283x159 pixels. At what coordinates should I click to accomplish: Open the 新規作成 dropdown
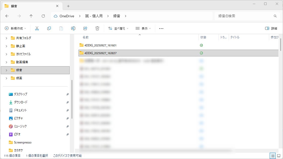pos(16,28)
